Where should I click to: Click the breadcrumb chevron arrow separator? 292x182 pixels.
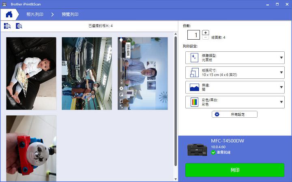click(52, 15)
